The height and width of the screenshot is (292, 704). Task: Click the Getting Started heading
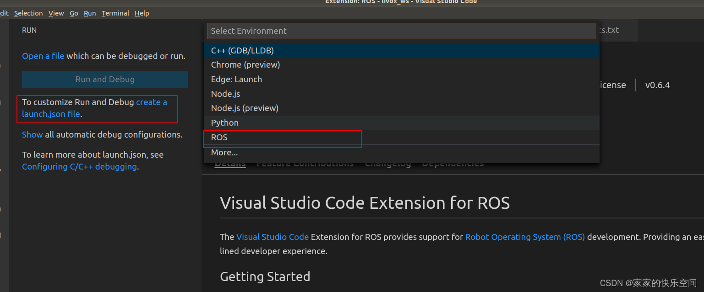(x=265, y=277)
